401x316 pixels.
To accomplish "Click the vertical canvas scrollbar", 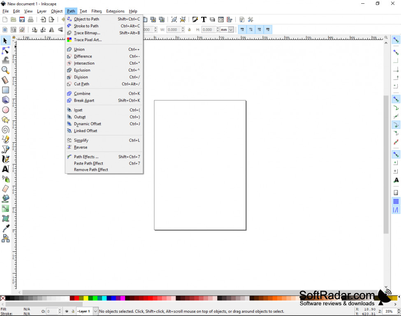I will pos(386,164).
